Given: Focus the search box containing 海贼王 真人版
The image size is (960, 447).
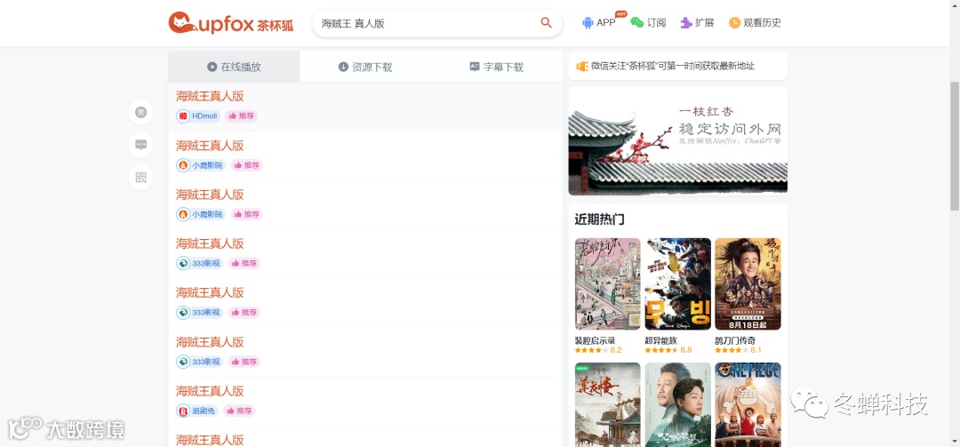Looking at the screenshot, I should click(x=437, y=23).
